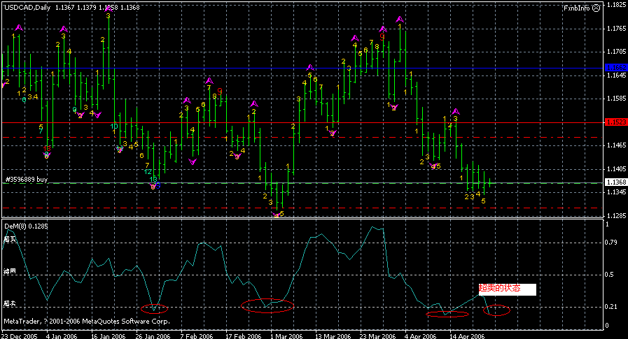Click the red 13 count label
The image size is (628, 339).
[47, 148]
